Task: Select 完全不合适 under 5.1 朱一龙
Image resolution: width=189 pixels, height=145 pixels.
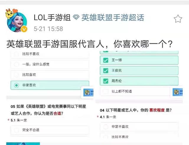Action: click(50, 130)
